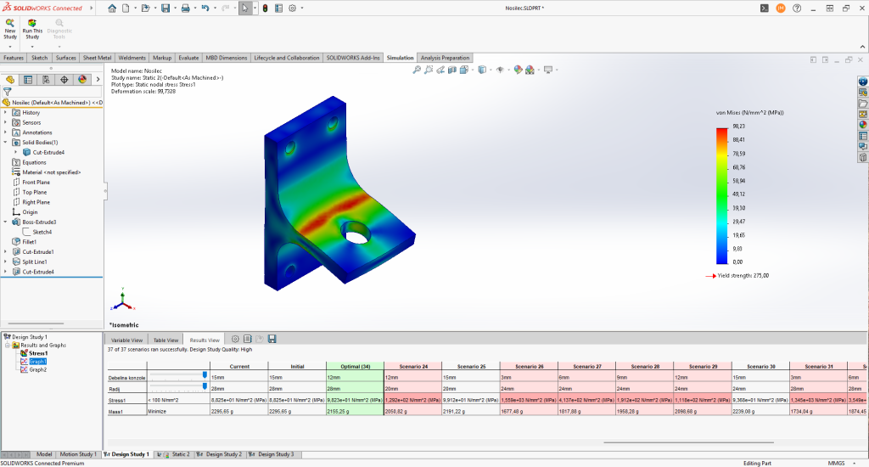This screenshot has height=467, width=869.
Task: Select Stress1 in the design study tree
Action: 37,353
